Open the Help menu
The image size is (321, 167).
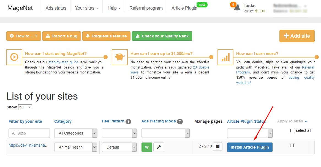point(114,8)
